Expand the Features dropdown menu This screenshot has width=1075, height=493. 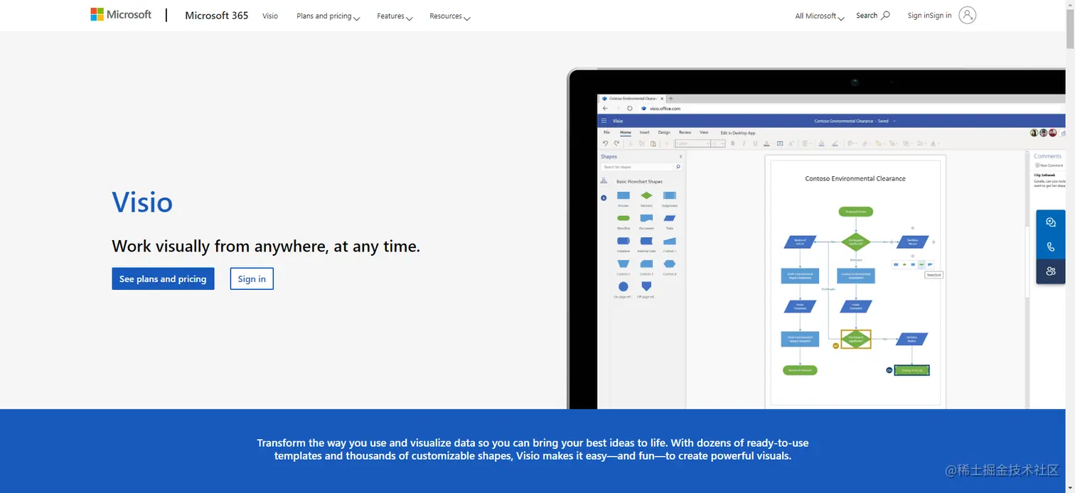pos(395,16)
